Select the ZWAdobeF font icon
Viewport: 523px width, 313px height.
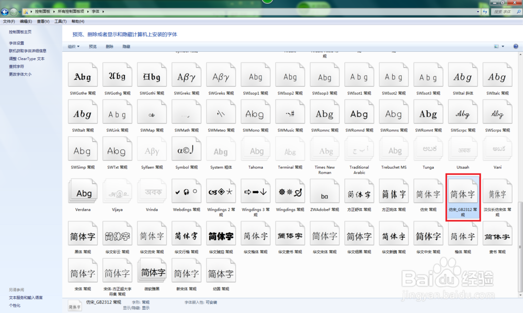point(325,191)
